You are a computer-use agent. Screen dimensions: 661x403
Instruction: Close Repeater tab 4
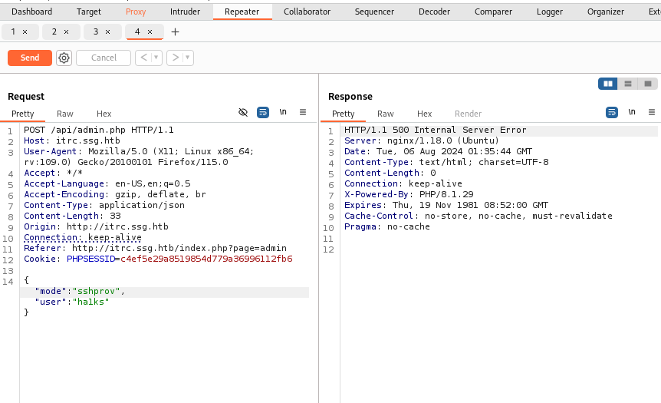150,31
